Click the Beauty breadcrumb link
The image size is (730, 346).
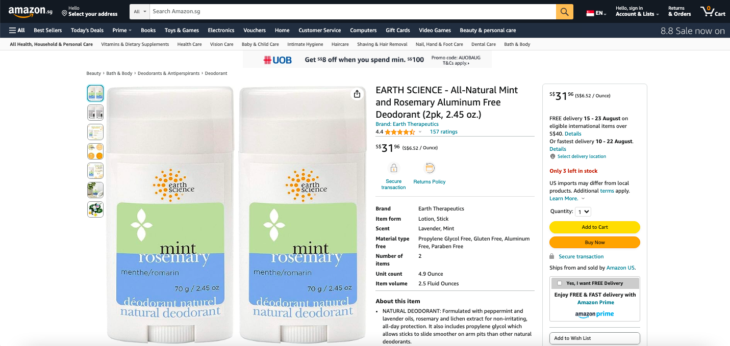pyautogui.click(x=94, y=73)
